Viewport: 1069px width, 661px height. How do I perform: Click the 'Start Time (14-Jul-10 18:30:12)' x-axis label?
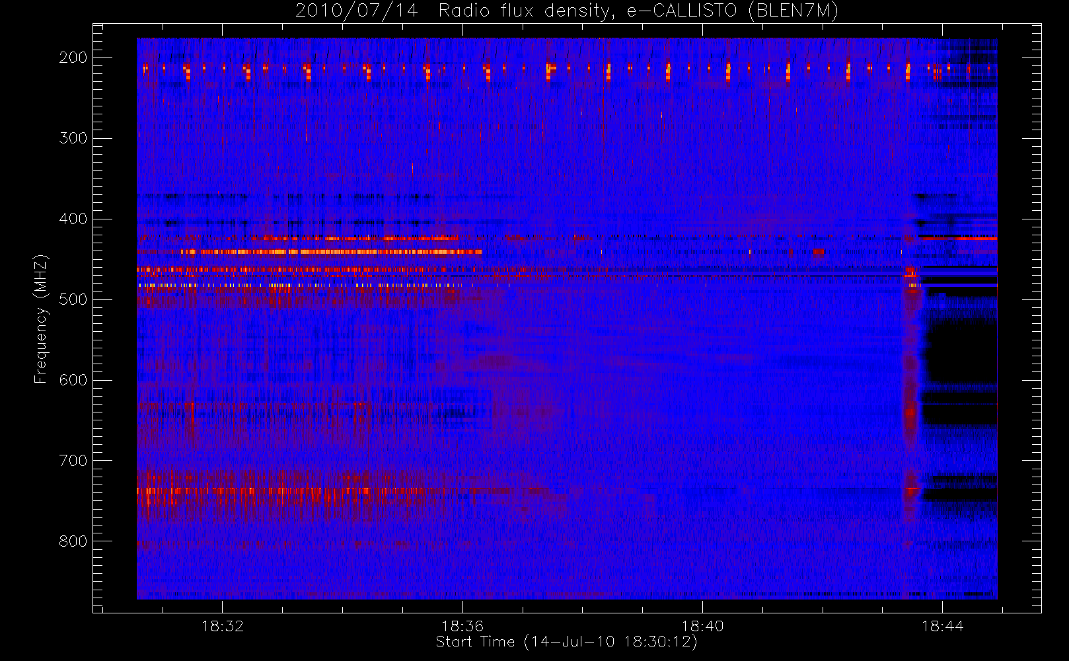(567, 642)
